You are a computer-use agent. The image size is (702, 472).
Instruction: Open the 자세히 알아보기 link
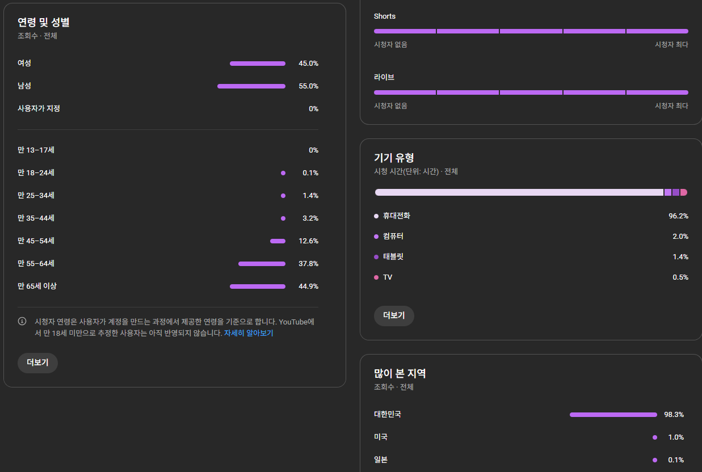249,334
